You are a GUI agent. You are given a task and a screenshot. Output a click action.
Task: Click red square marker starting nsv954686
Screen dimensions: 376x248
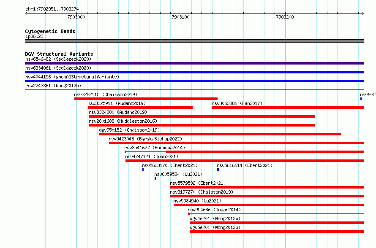tap(189, 214)
